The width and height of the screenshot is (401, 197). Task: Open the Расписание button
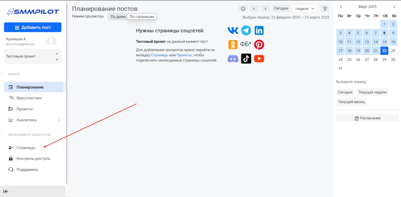pos(368,118)
